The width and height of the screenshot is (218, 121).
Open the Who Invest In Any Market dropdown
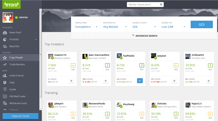115,27
